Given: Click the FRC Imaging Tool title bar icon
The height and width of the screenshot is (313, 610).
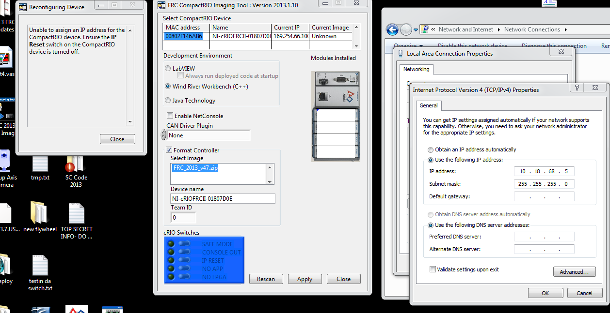Looking at the screenshot, I should [162, 5].
